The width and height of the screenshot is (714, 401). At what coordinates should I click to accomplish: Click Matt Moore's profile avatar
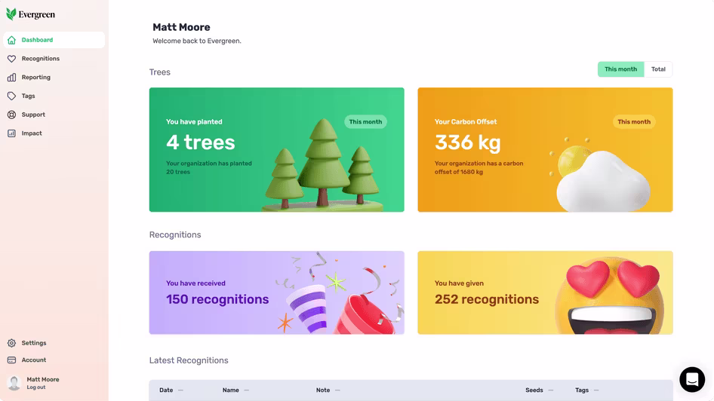[x=14, y=383]
